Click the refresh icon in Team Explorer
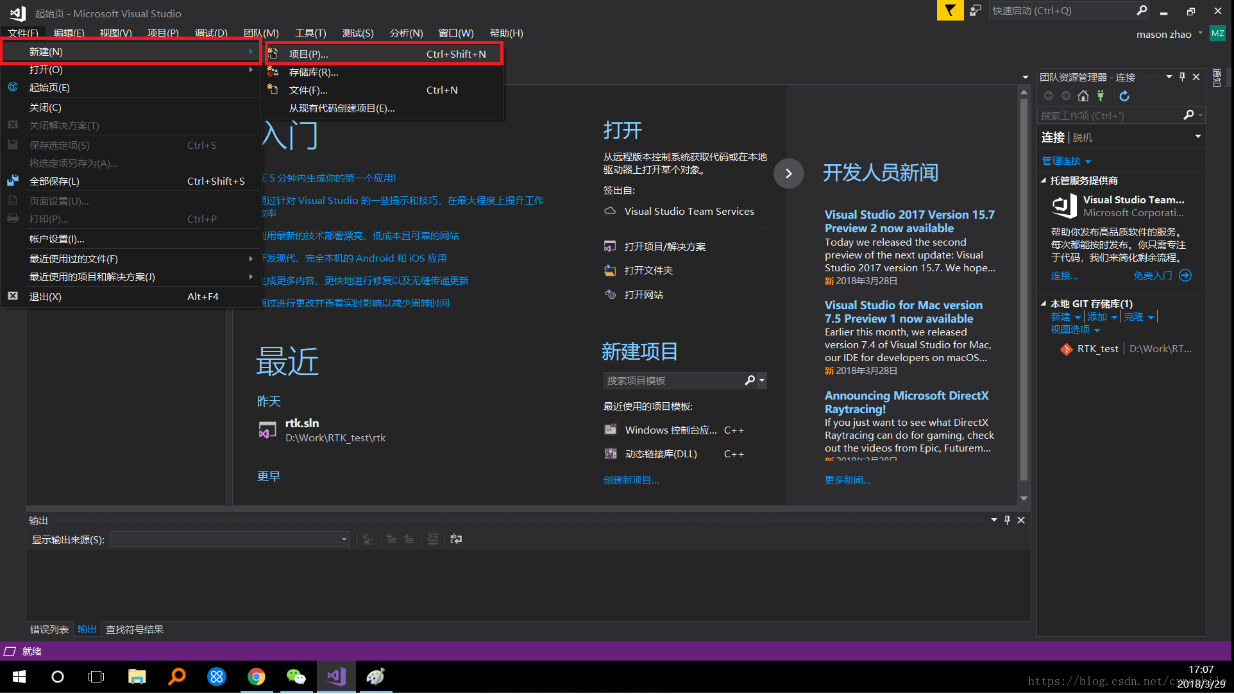1234x694 pixels. 1123,96
